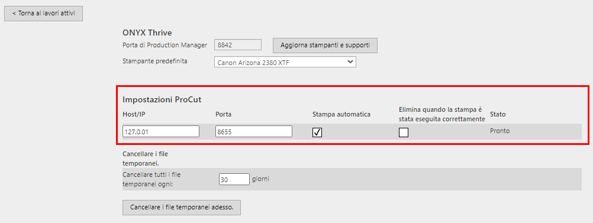The width and height of the screenshot is (593, 223).
Task: Enable the Elimina quando la stampa checkbox
Action: (404, 132)
